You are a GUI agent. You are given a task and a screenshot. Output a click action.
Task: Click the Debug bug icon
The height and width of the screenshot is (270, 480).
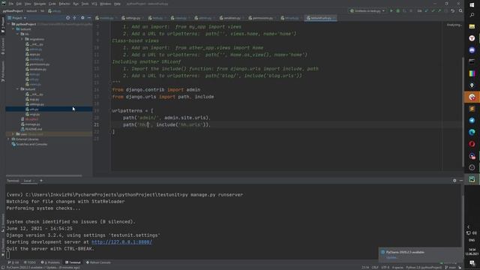pyautogui.click(x=398, y=10)
